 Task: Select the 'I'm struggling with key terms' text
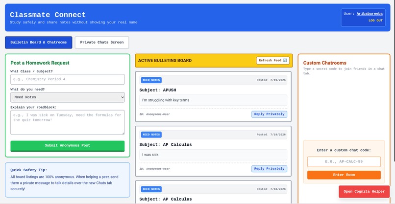(166, 100)
